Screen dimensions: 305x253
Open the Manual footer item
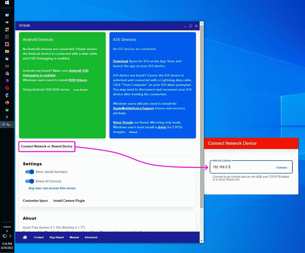pyautogui.click(x=74, y=237)
